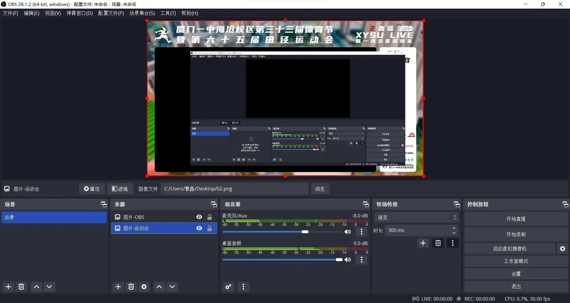Image resolution: width=570 pixels, height=303 pixels.
Task: Toggle lock on 图片-OBS source
Action: click(210, 217)
